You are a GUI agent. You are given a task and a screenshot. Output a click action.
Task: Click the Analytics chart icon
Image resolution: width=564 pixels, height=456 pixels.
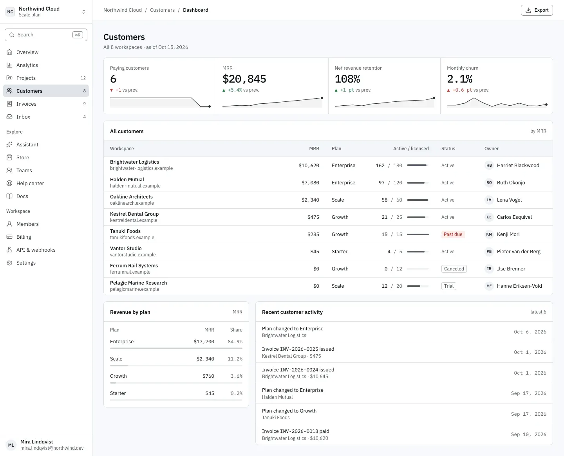[x=9, y=65]
